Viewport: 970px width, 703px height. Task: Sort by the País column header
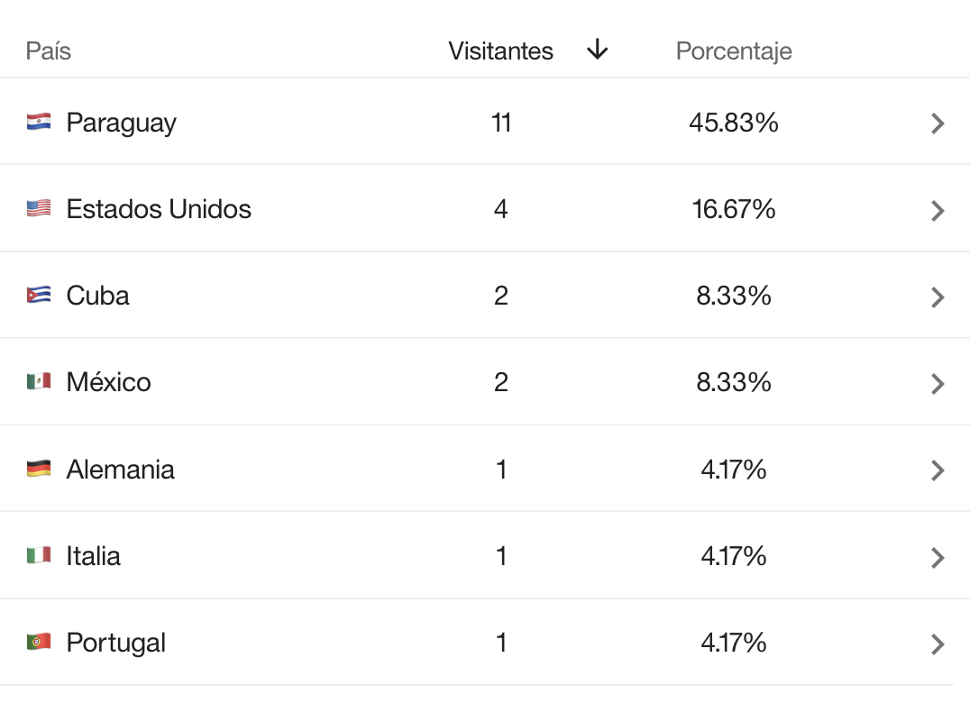(x=49, y=51)
